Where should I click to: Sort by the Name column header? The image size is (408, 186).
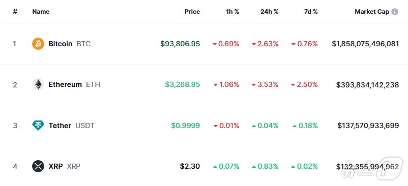(x=41, y=12)
